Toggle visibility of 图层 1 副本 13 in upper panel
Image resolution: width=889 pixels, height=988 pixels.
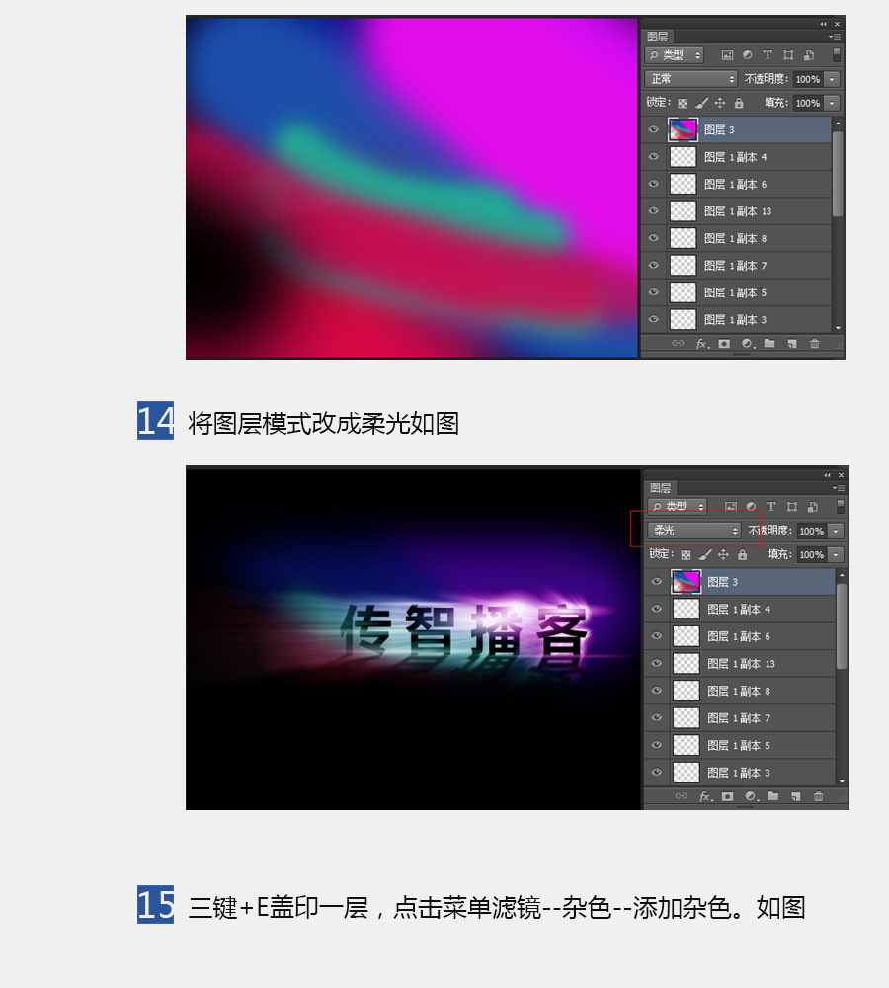[x=653, y=211]
